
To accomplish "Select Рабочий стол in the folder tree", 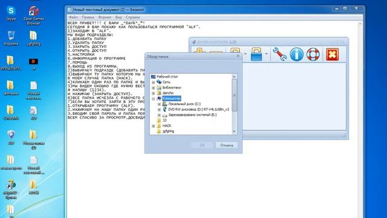I will (x=167, y=77).
